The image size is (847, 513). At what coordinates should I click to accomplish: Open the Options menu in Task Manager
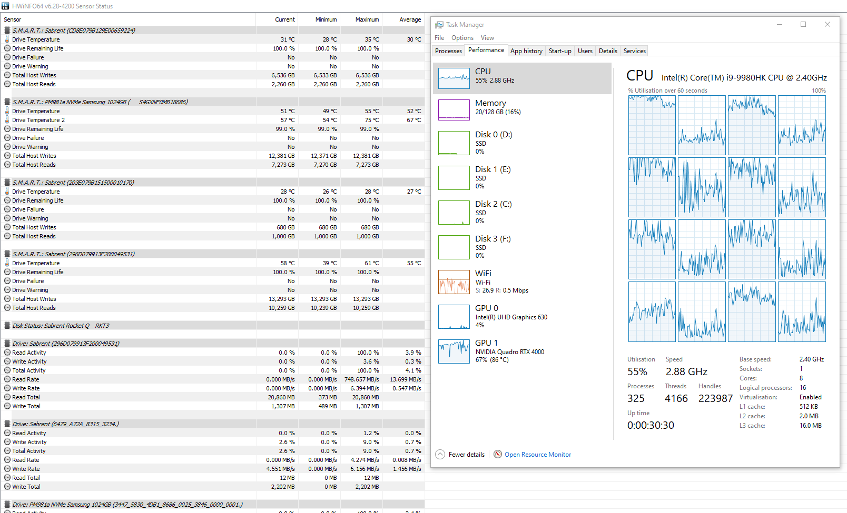click(x=462, y=38)
